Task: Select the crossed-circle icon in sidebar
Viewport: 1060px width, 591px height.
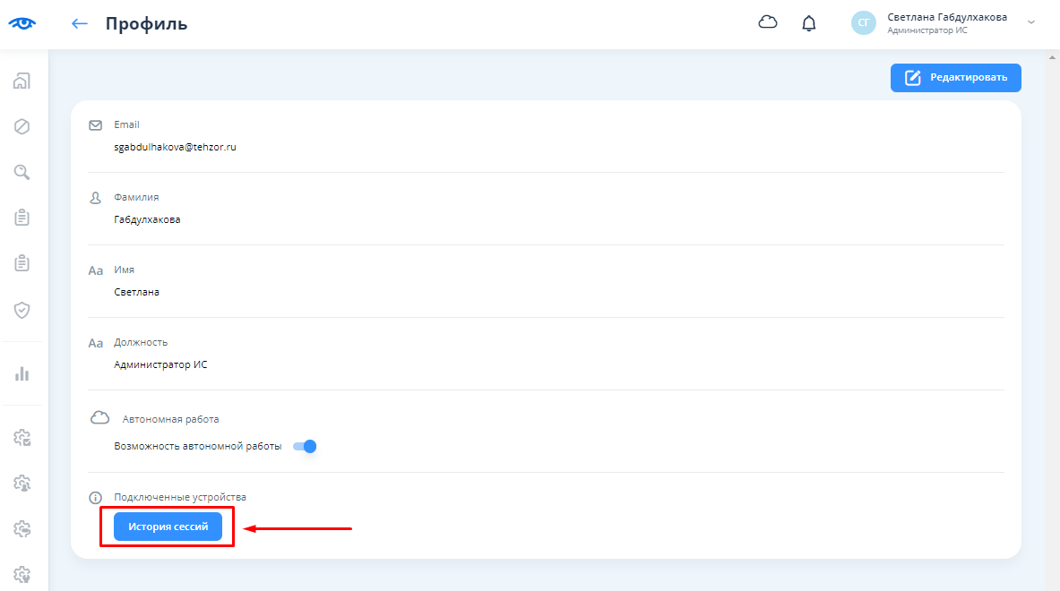Action: pyautogui.click(x=22, y=126)
